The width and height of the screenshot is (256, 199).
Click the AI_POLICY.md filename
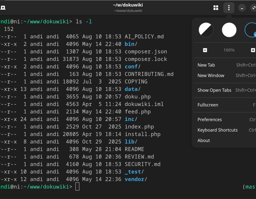(144, 37)
